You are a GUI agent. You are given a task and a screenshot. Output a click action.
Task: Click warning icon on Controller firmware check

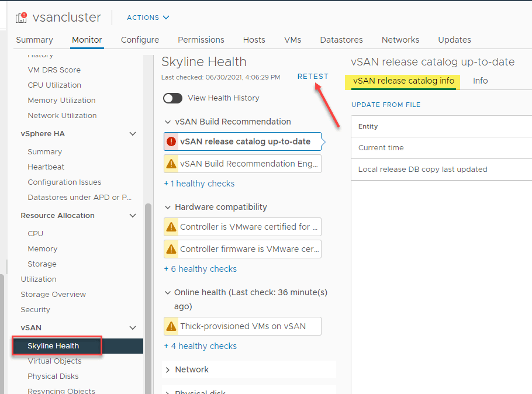coord(171,249)
